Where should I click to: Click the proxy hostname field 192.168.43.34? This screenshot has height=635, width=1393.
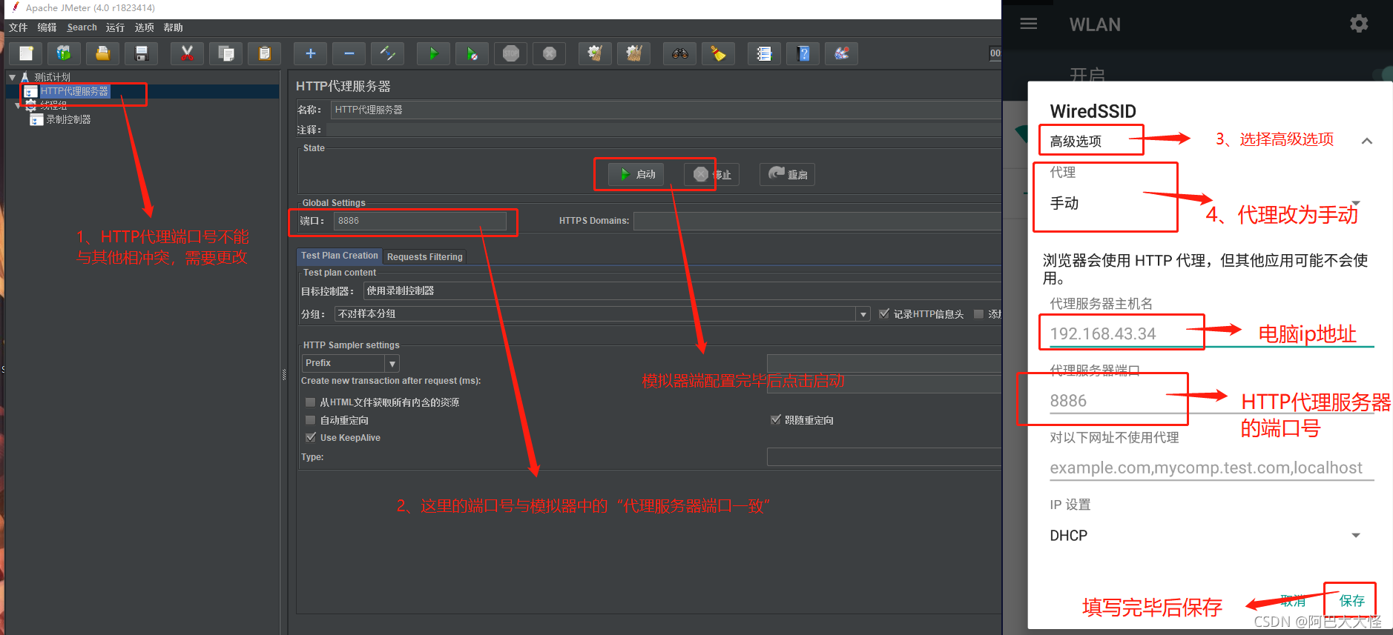(1211, 333)
